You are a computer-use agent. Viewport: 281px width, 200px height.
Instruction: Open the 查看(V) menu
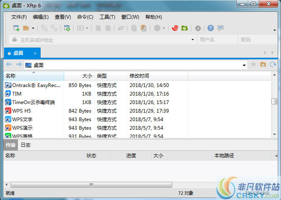click(x=63, y=17)
